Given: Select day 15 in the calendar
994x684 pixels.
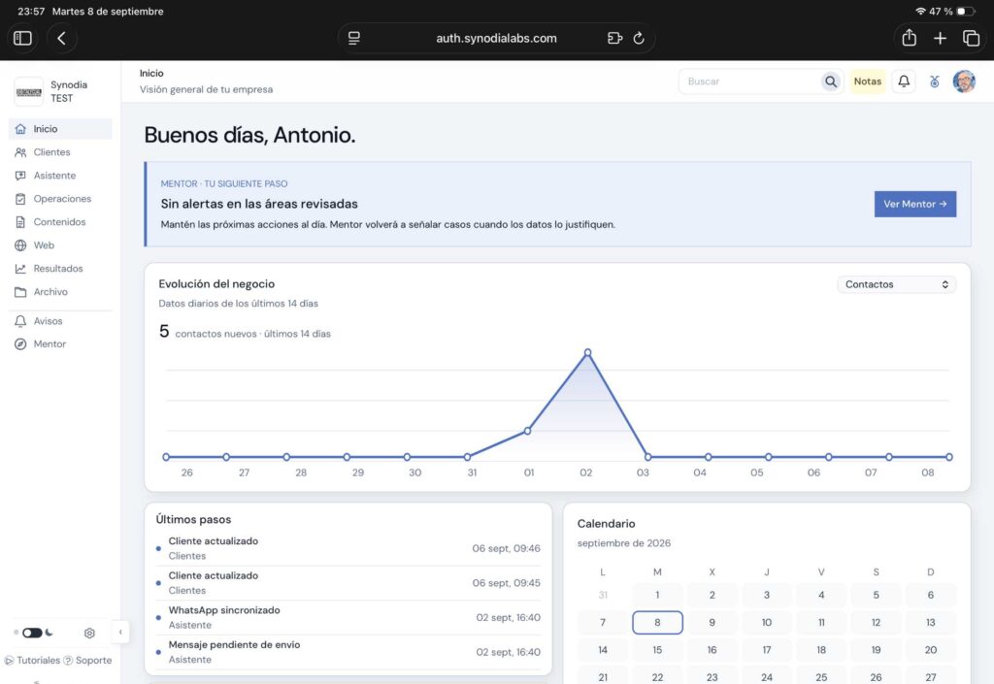Looking at the screenshot, I should pyautogui.click(x=657, y=650).
